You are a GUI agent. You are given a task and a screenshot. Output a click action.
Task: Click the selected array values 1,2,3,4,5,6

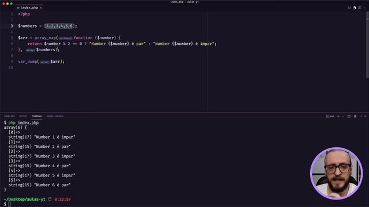click(59, 26)
